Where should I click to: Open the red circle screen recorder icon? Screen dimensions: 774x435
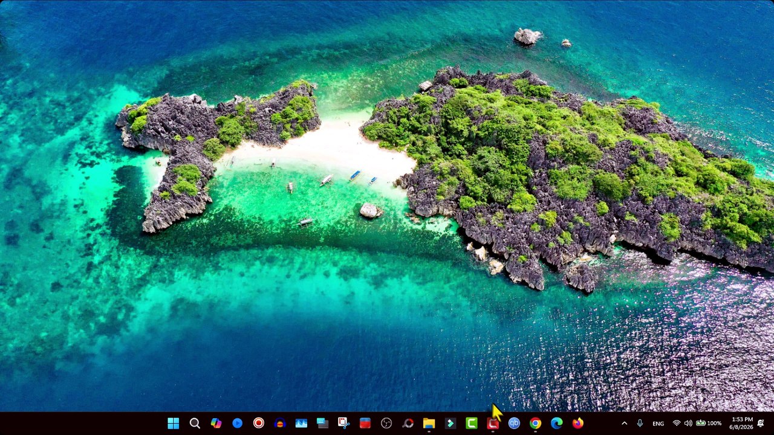coord(258,424)
